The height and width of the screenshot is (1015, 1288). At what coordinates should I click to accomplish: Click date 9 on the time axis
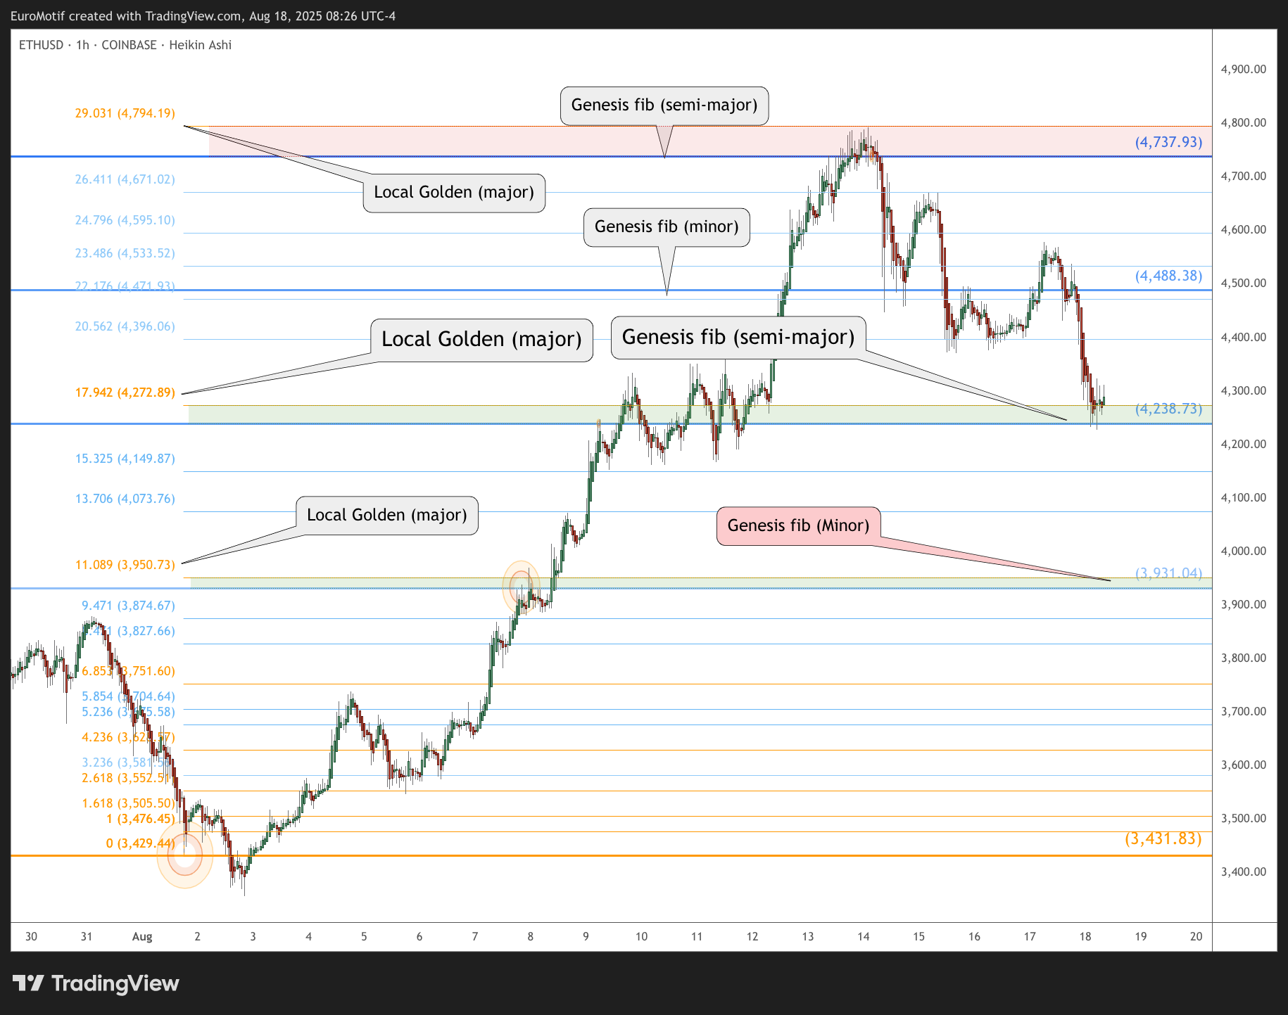click(x=586, y=936)
